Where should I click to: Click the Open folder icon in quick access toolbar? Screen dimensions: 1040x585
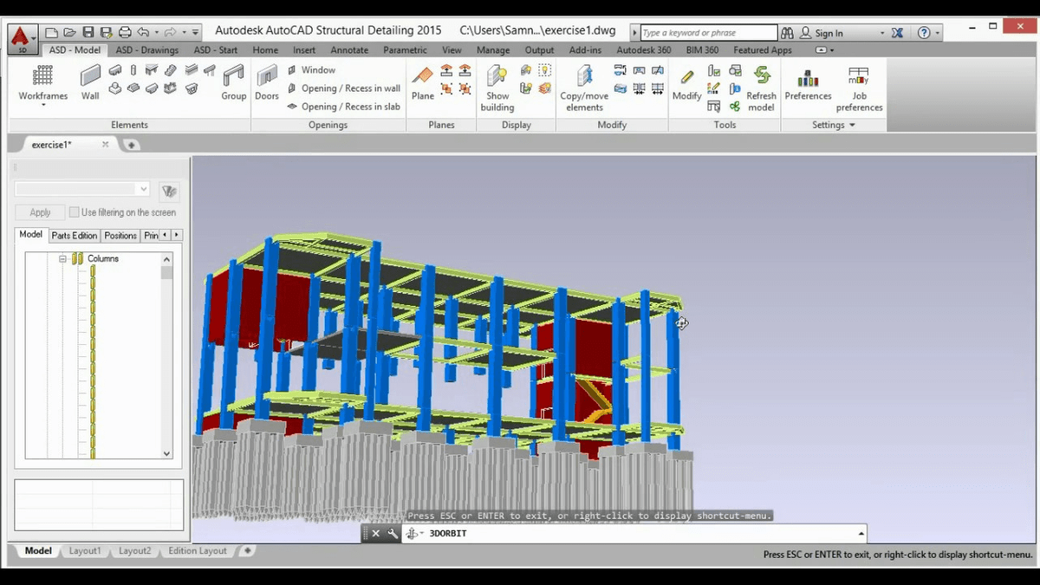pos(70,33)
